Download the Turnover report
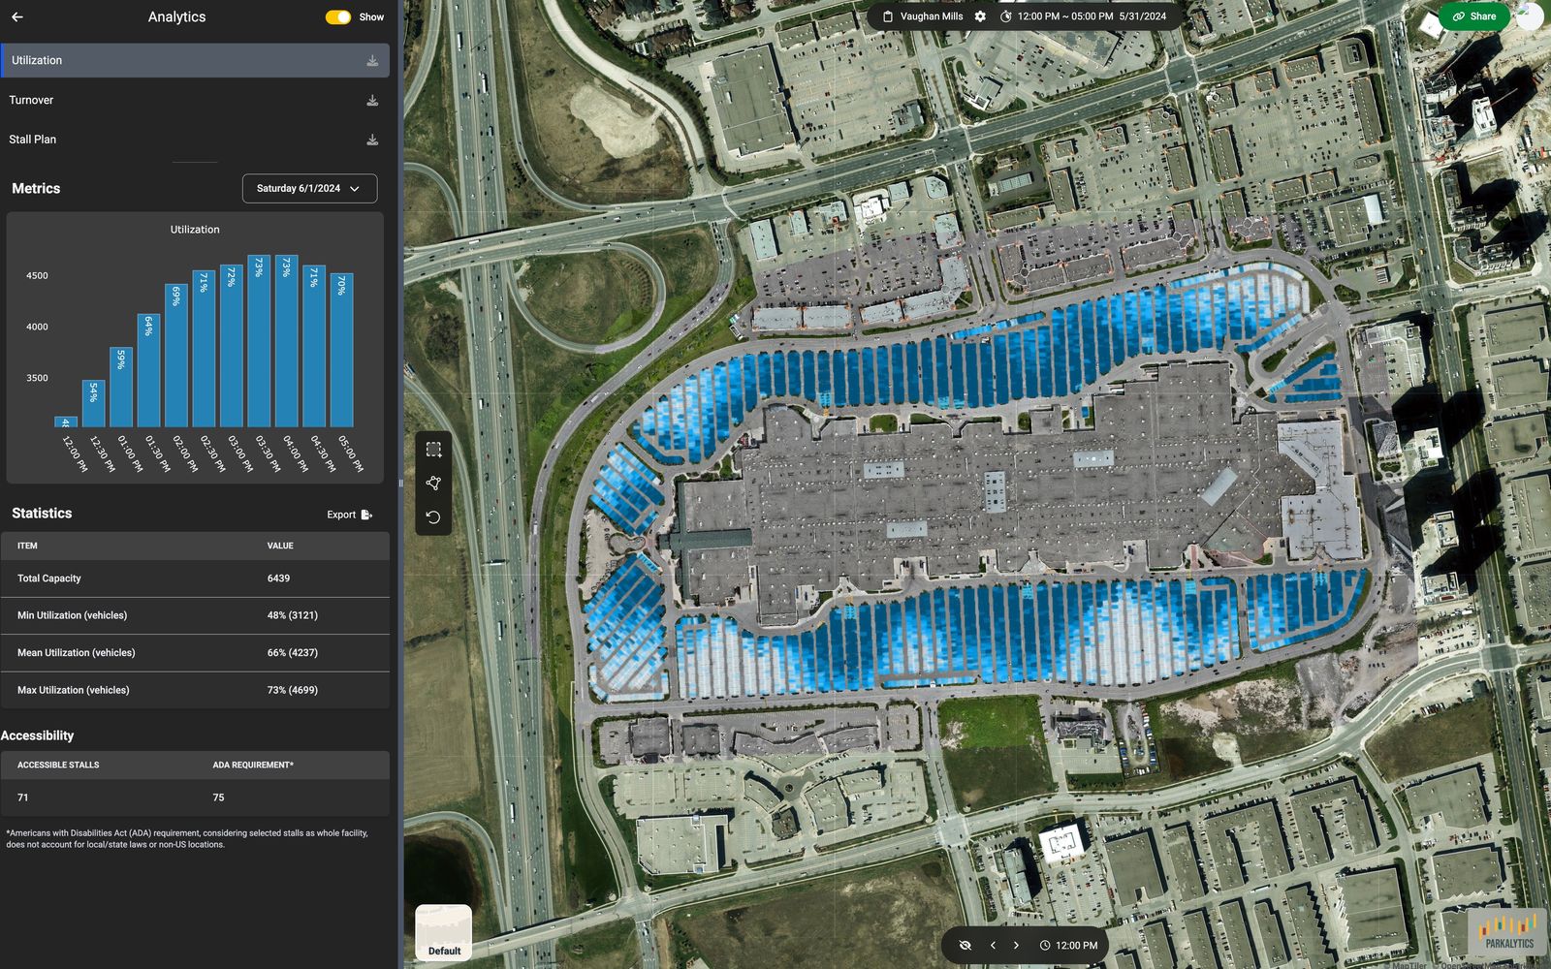The image size is (1551, 969). pyautogui.click(x=372, y=99)
